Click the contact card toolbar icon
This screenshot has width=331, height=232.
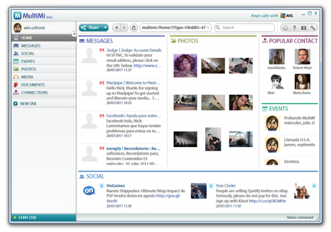click(303, 28)
